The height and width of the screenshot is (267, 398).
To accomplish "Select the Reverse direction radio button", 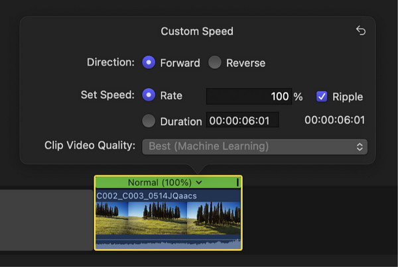I will tap(215, 62).
